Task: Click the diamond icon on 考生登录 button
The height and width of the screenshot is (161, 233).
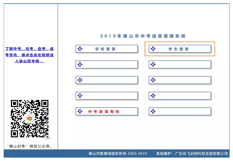Action: pyautogui.click(x=153, y=49)
